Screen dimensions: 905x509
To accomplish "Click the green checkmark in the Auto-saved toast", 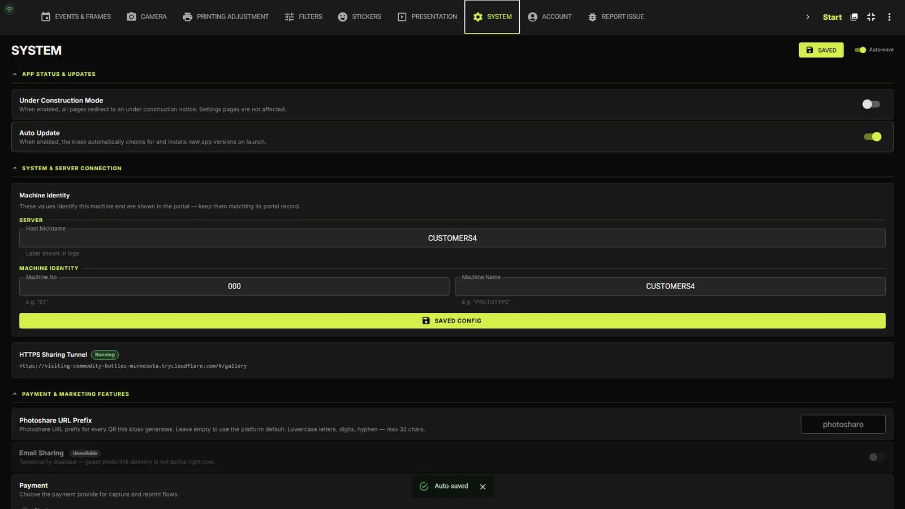I will point(424,486).
